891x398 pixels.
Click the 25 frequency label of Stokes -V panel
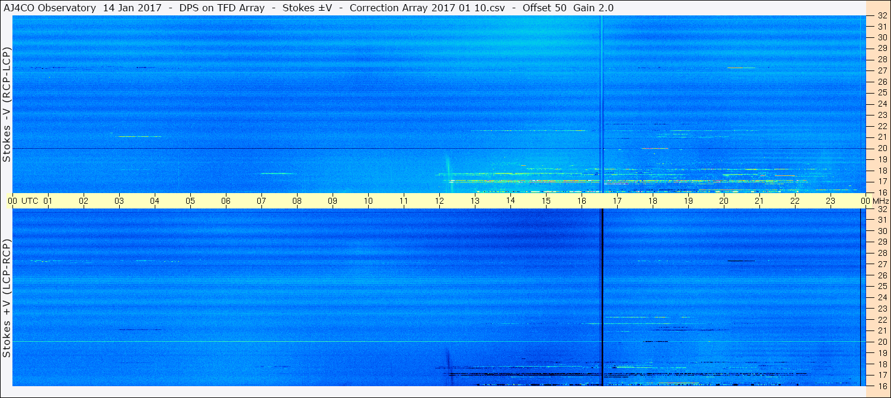(882, 92)
